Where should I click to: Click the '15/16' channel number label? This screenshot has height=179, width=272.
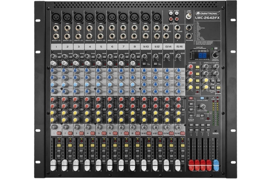click(179, 47)
